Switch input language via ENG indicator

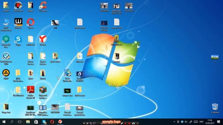(x=201, y=122)
